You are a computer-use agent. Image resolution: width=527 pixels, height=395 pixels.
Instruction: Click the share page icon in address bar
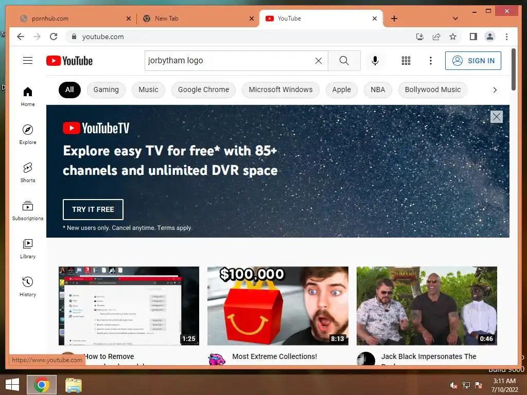coord(436,37)
